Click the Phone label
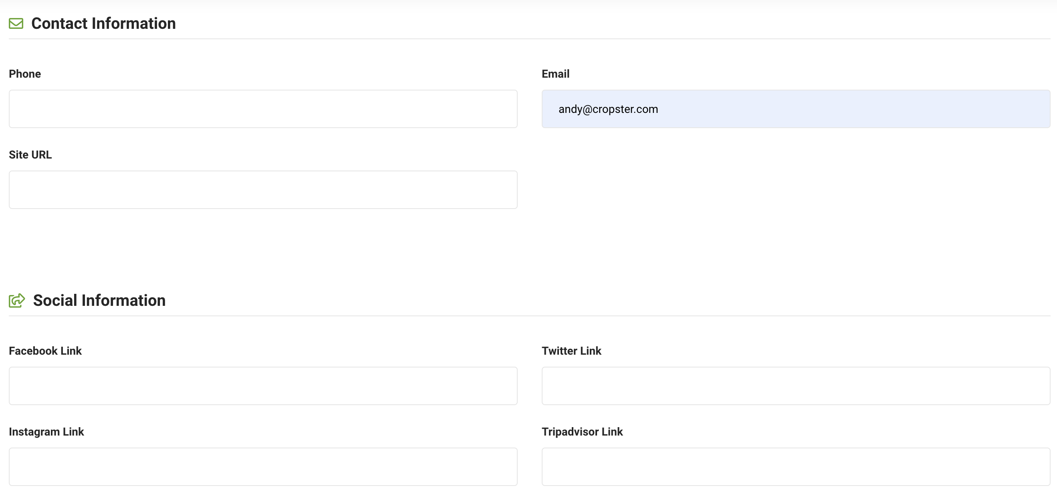 click(25, 74)
